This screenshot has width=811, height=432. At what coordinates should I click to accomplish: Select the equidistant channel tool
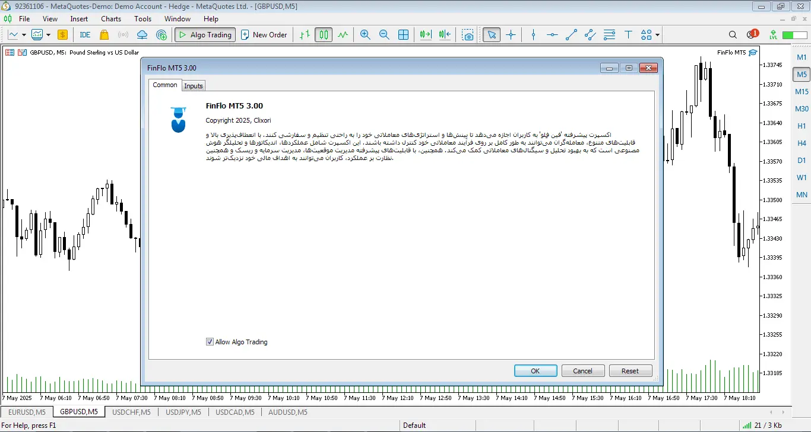click(x=590, y=35)
